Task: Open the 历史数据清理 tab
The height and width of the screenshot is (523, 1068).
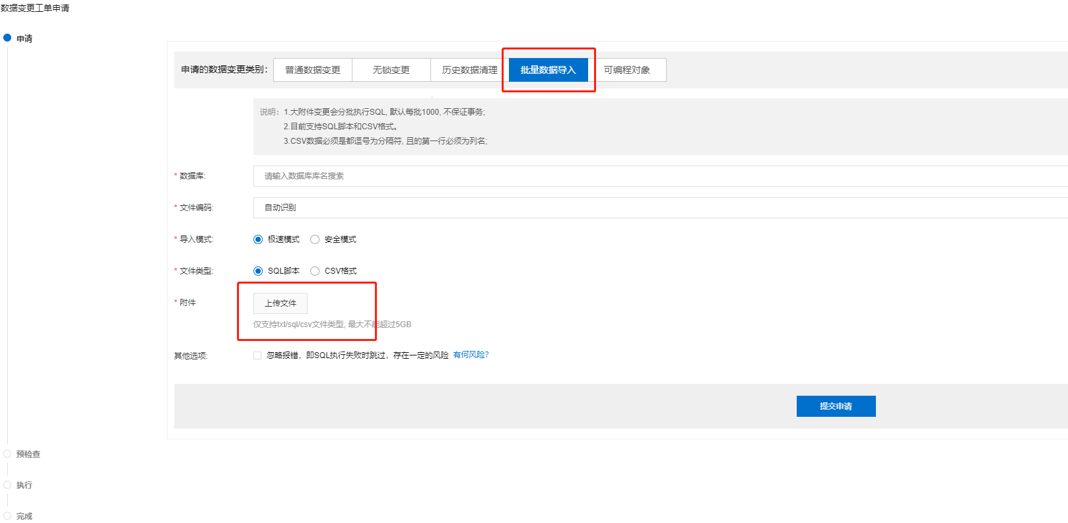Action: coord(469,70)
